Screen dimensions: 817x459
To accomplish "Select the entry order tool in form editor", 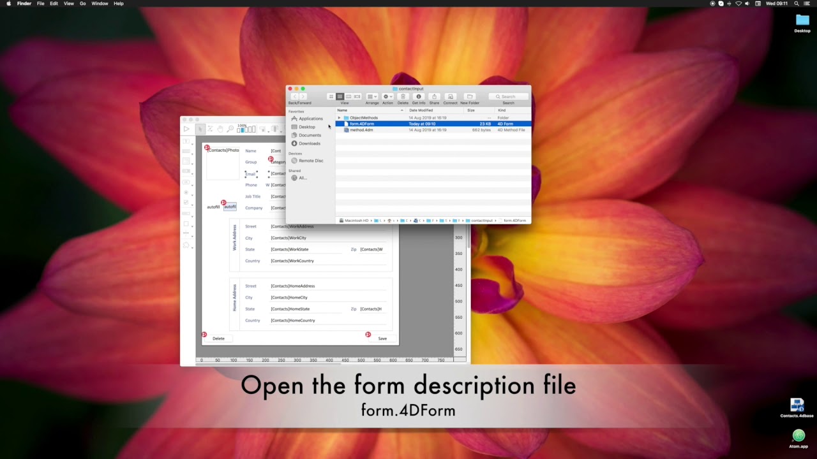I will point(210,129).
